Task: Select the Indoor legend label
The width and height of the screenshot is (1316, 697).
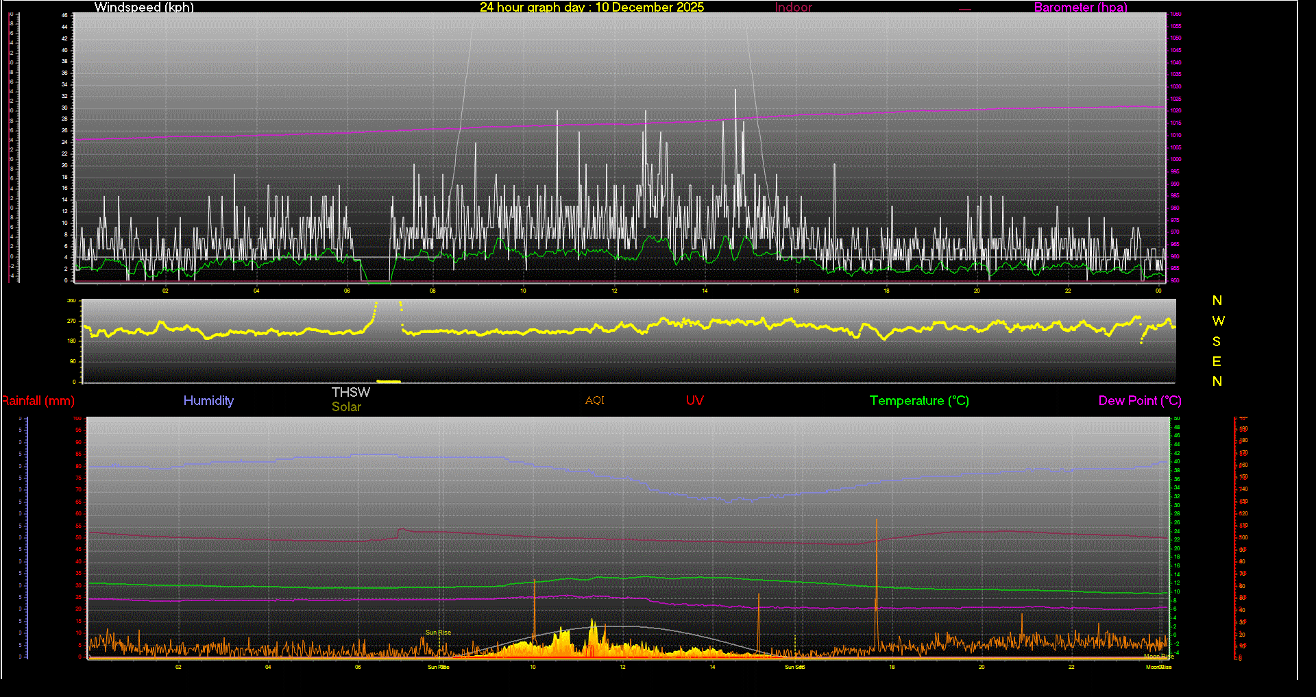Action: 793,8
